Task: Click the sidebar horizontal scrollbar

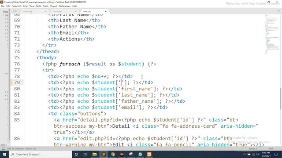Action: (x=3, y=145)
